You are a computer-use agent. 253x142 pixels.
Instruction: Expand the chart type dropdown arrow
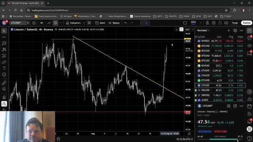(60, 23)
